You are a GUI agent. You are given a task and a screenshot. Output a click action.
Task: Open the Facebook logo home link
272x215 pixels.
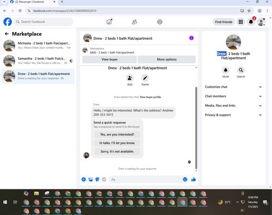[x=8, y=22]
